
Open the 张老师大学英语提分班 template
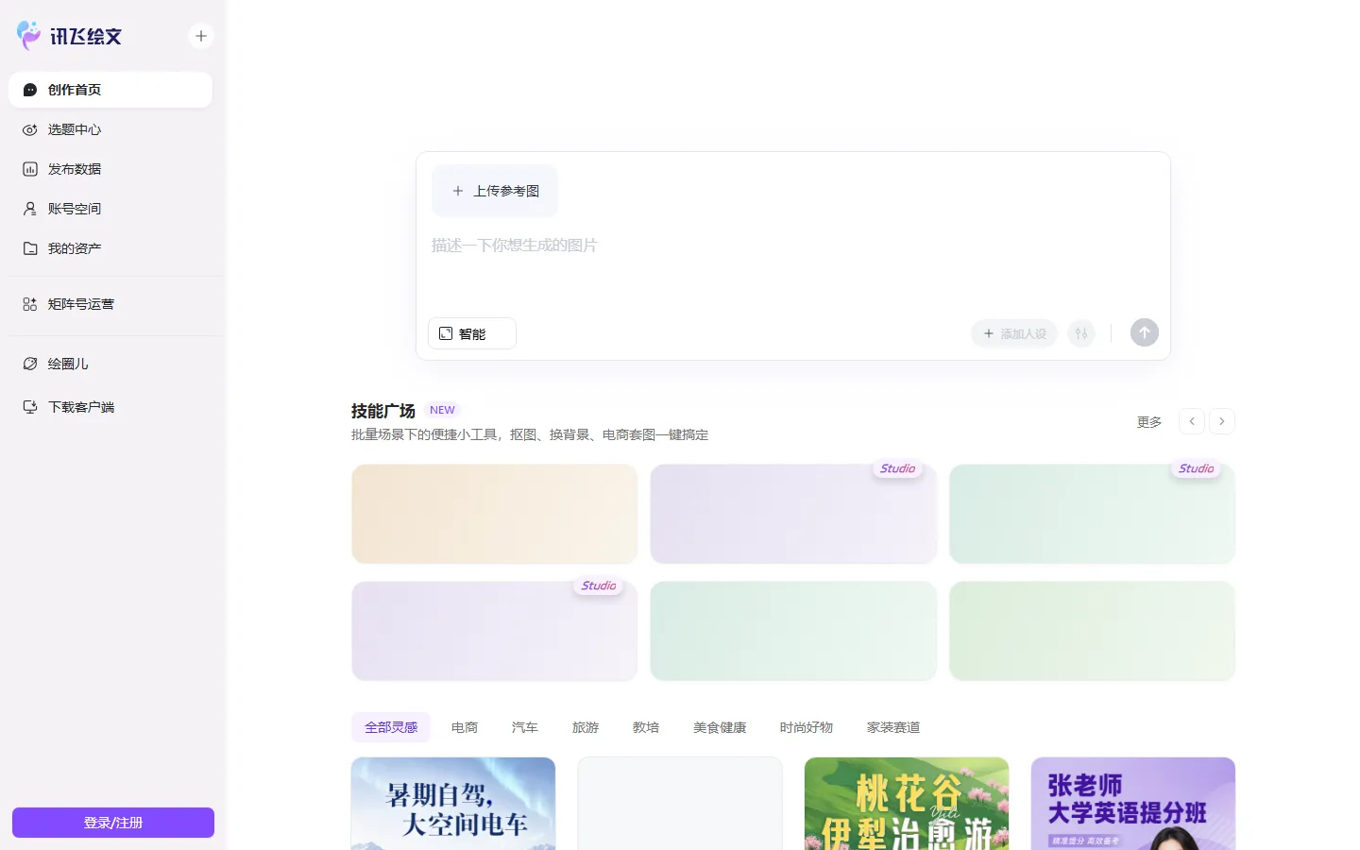[x=1133, y=804]
